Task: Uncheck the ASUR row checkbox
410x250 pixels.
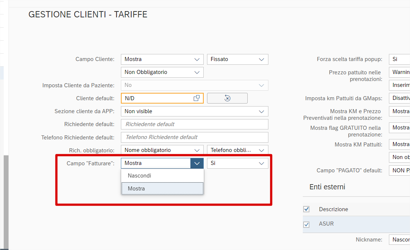Action: tap(306, 224)
